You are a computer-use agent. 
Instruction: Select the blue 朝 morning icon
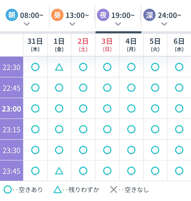click(x=12, y=15)
